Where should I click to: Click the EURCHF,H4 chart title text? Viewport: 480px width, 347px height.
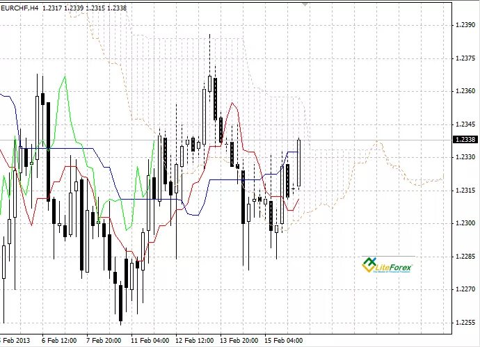click(x=20, y=8)
